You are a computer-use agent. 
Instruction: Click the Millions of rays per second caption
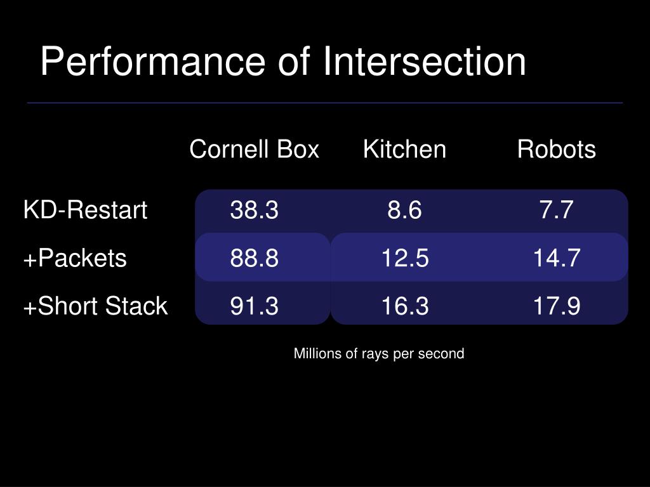pos(379,354)
